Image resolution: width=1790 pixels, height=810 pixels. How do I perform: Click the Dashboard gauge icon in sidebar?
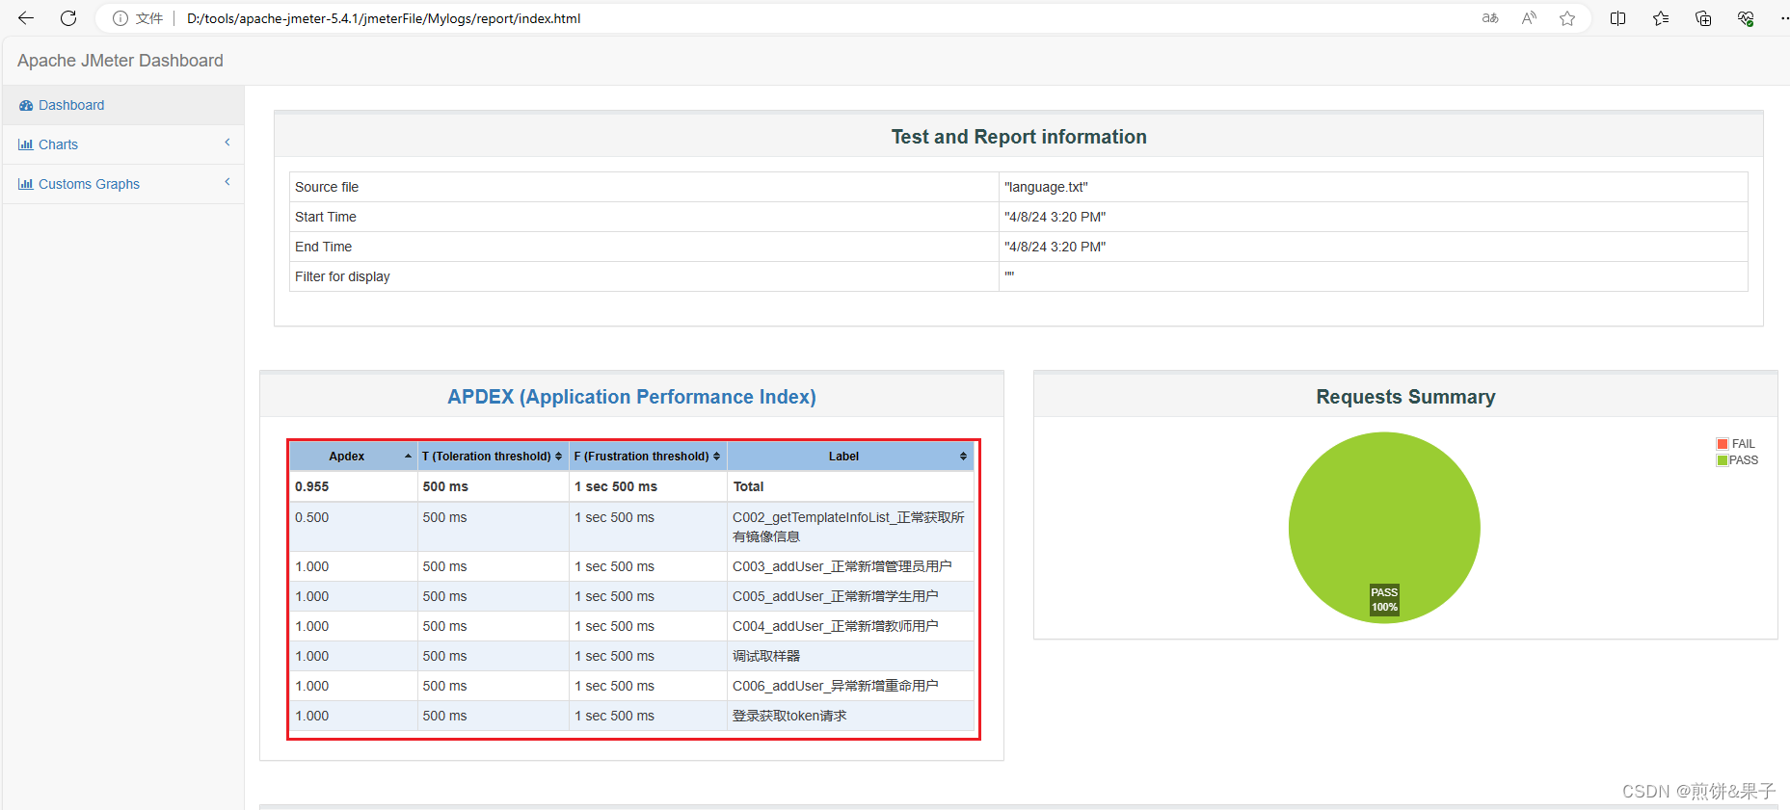[26, 105]
